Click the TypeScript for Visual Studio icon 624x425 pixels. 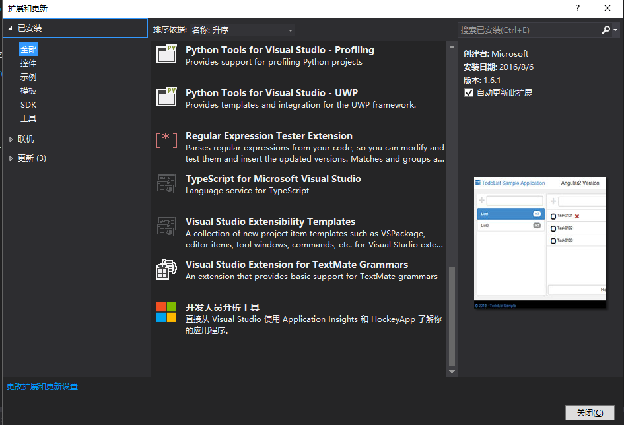[x=166, y=183]
